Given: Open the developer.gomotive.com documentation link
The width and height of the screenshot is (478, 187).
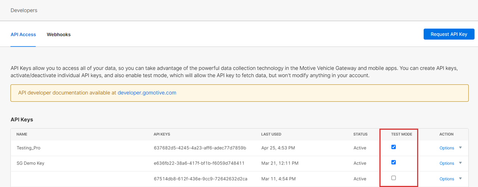Looking at the screenshot, I should click(147, 93).
